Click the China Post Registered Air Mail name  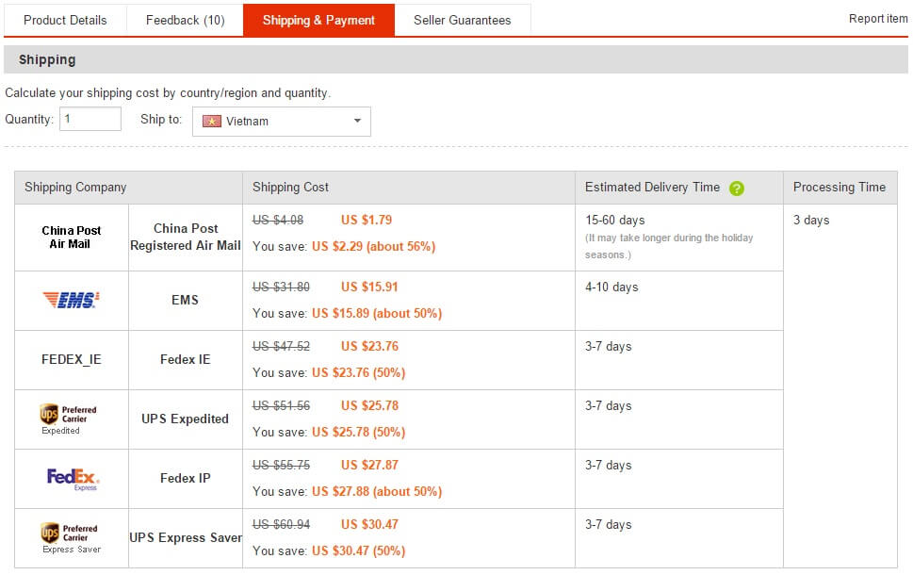(x=186, y=237)
